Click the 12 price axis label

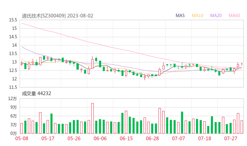(14, 79)
